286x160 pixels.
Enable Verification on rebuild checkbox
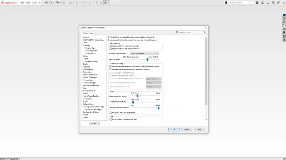pyautogui.click(x=110, y=37)
